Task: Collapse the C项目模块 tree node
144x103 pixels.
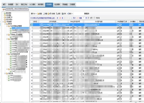Action: pos(3,22)
